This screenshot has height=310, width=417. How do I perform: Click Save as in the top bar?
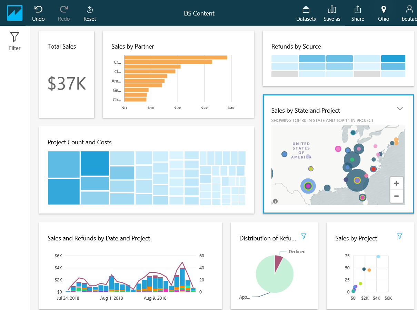click(x=331, y=13)
